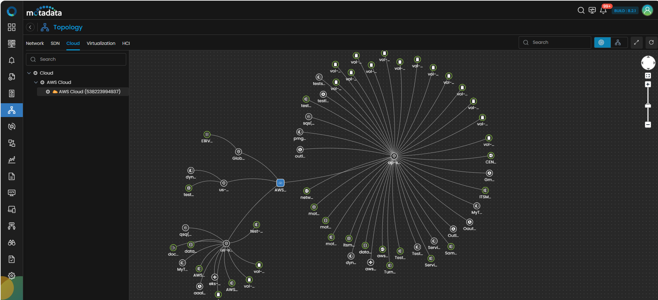Click the zoom slider handle
Viewport: 658px width, 300px height.
tap(648, 106)
